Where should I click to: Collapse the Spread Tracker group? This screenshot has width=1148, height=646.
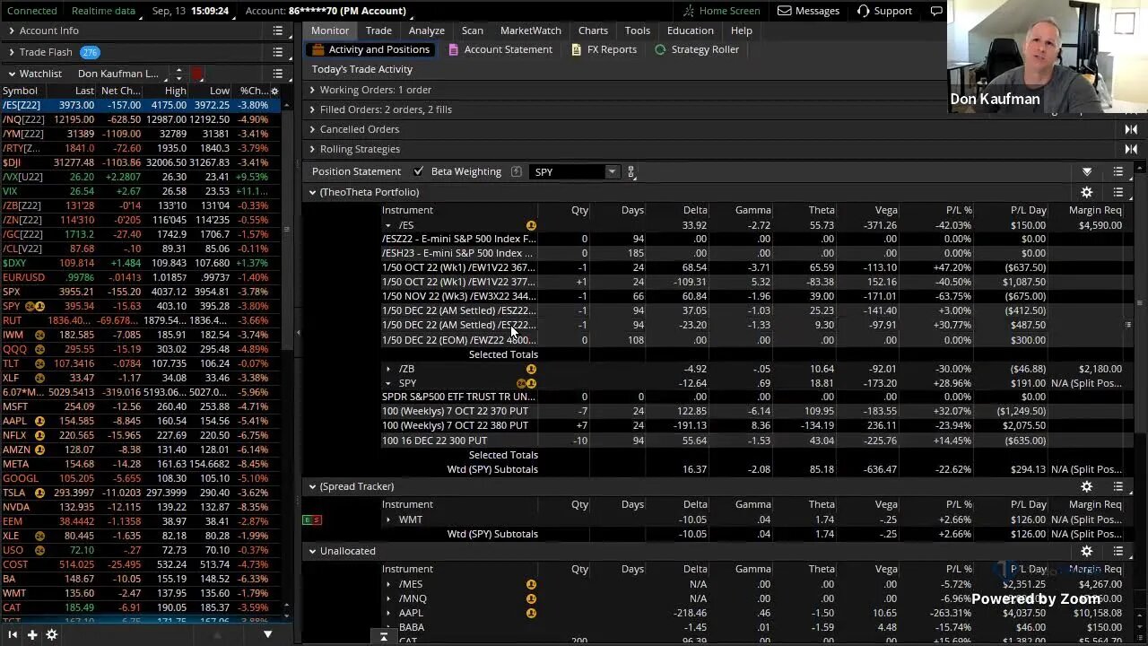point(312,486)
